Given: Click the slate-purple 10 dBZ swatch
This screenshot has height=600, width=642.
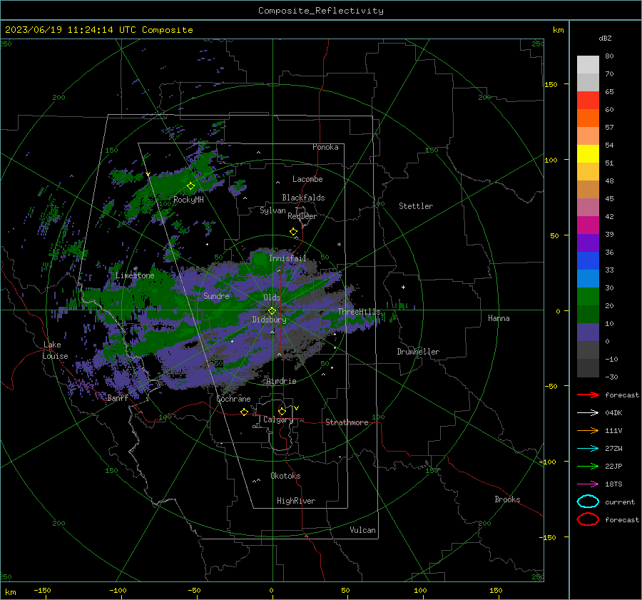Looking at the screenshot, I should click(x=588, y=332).
